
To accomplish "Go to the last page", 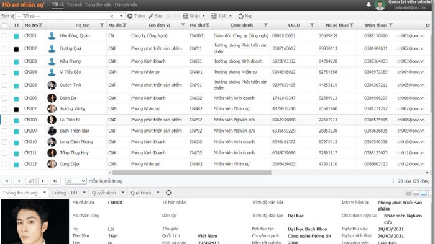I will (x=55, y=181).
